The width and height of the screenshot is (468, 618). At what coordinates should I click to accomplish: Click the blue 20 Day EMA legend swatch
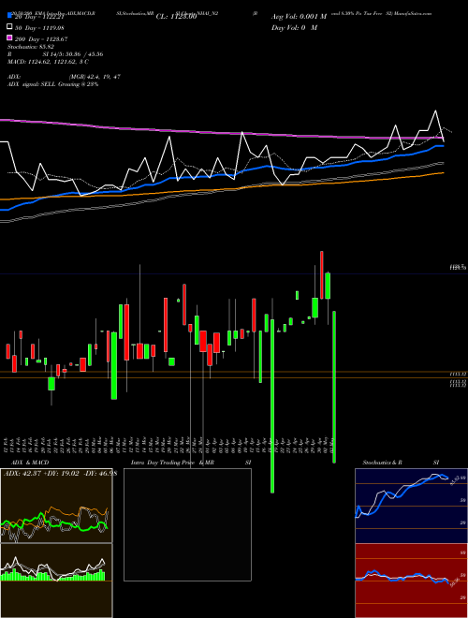[9, 16]
